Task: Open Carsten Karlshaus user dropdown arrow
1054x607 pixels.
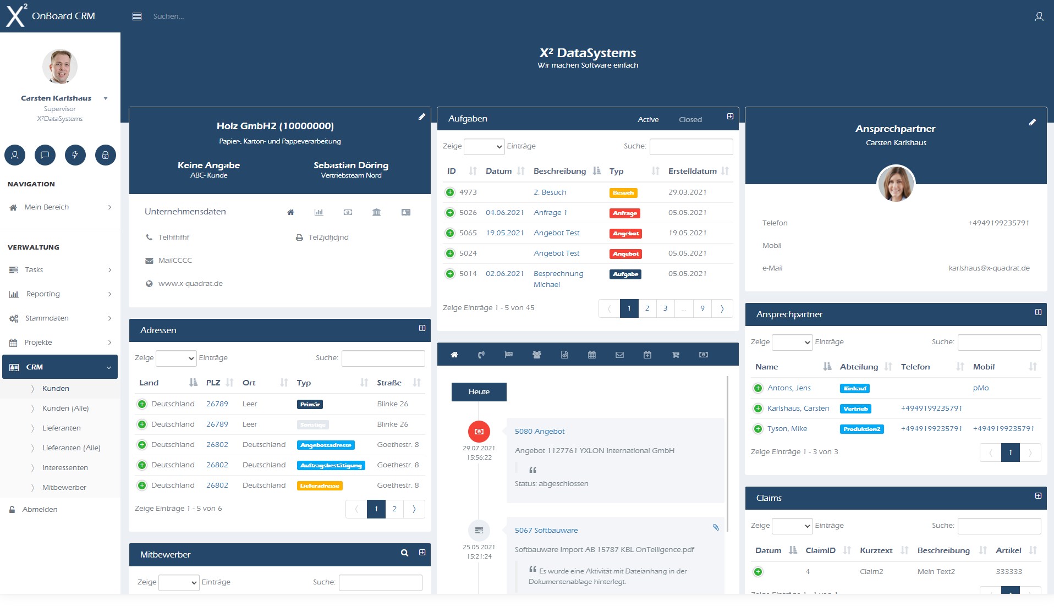Action: [x=106, y=98]
